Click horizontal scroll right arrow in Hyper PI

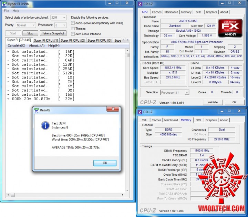pyautogui.click(x=122, y=195)
